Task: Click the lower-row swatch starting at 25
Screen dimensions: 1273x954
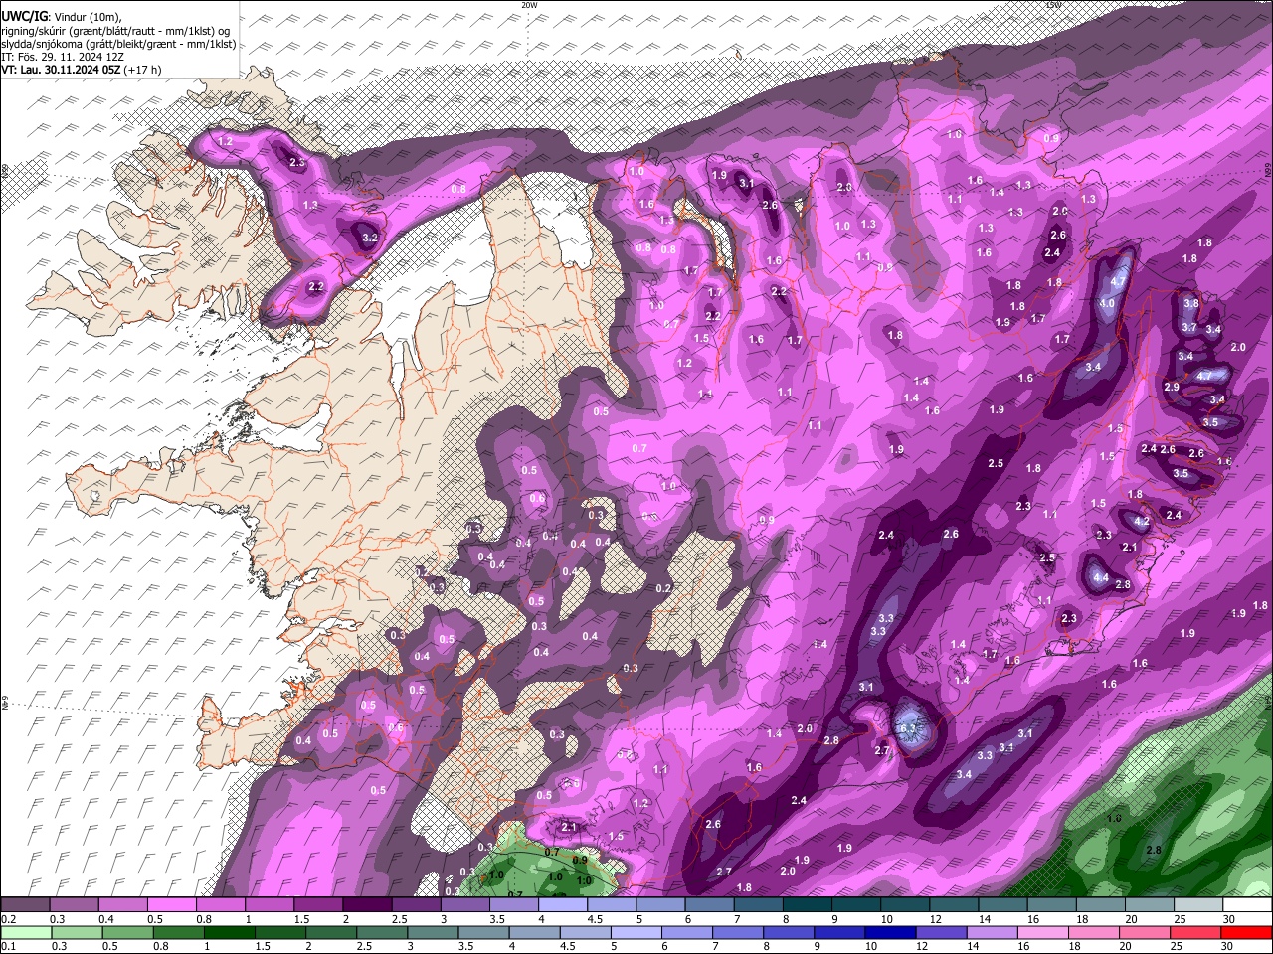Action: pos(1196,932)
